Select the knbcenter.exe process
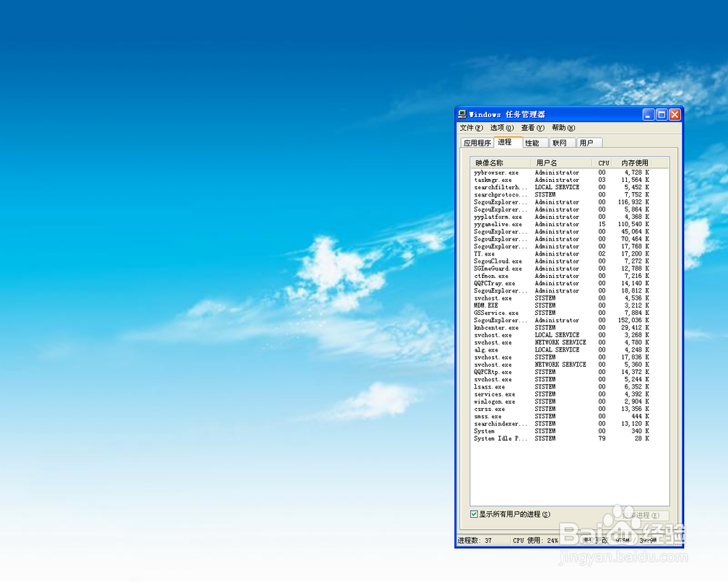This screenshot has height=582, width=728. (x=561, y=327)
